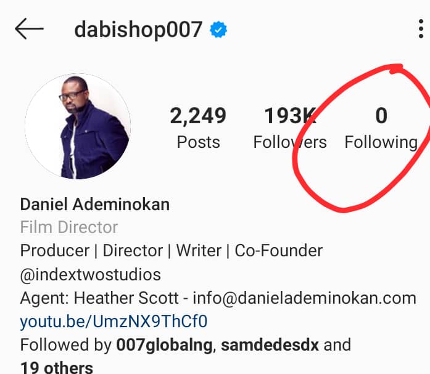430x374 pixels.
Task: Tap the blue verified badge
Action: (218, 30)
